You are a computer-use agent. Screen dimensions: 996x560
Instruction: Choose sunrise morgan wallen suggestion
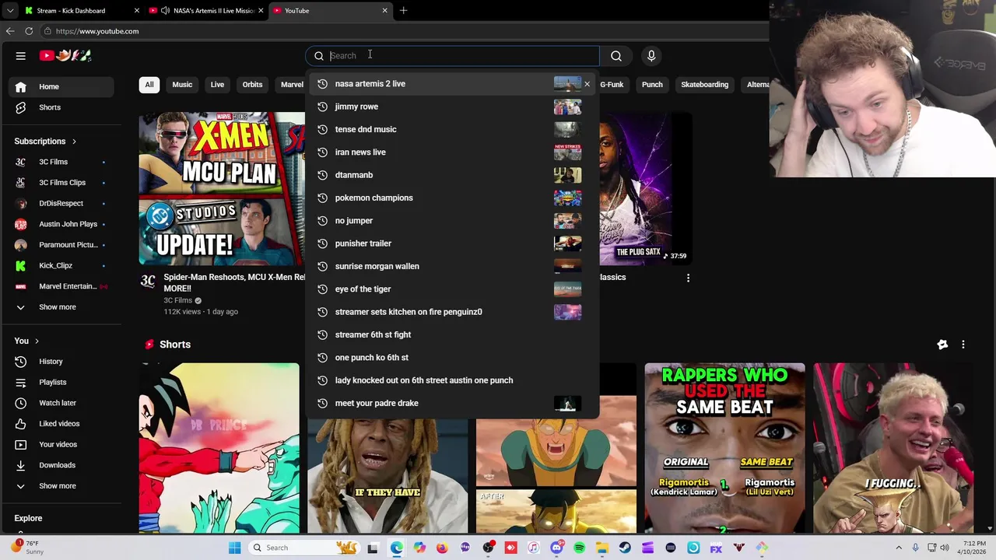(452, 266)
